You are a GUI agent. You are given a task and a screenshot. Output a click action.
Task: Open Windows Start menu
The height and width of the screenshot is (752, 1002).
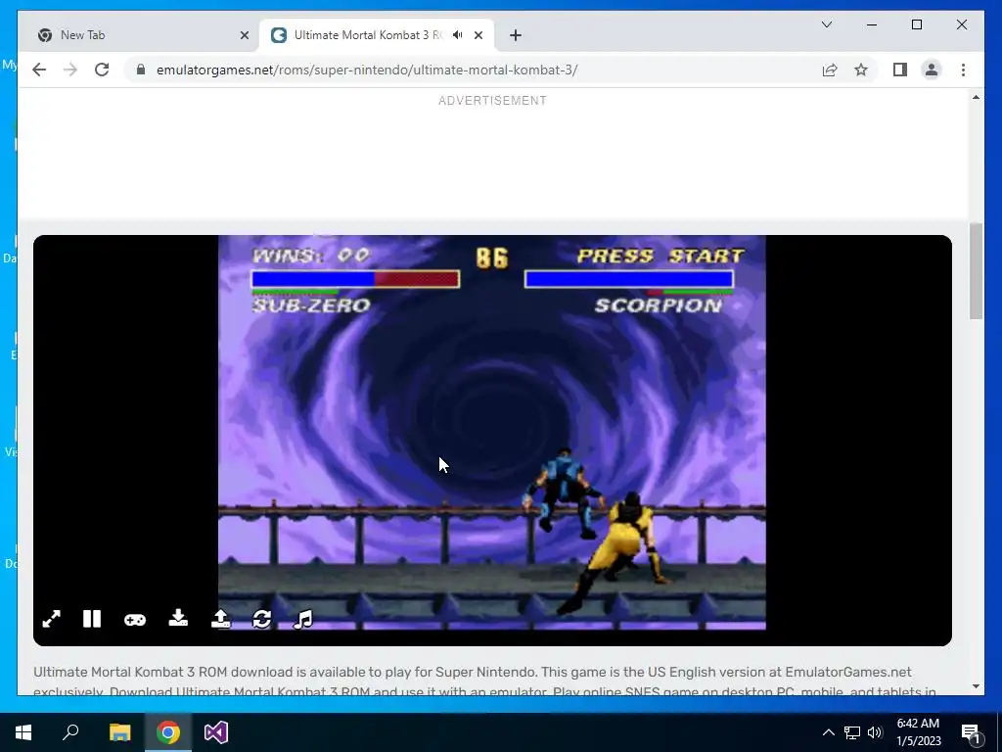(x=23, y=732)
